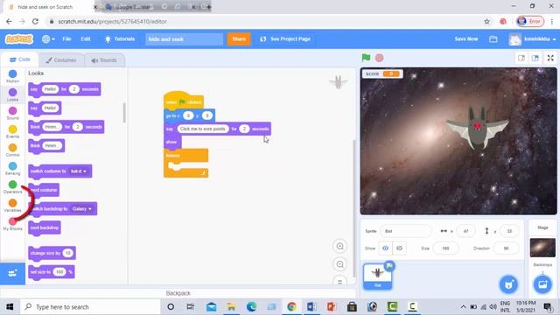Switch to large stage layout

535,58
